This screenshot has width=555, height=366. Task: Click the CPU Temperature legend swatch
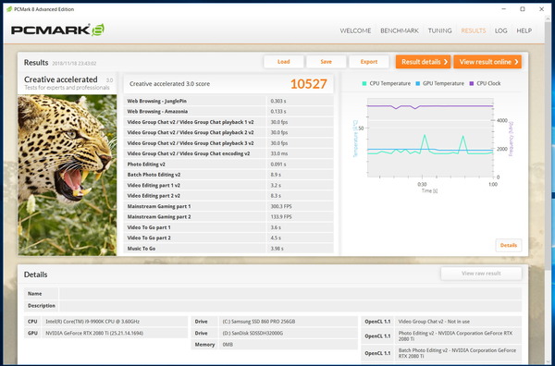[x=364, y=83]
